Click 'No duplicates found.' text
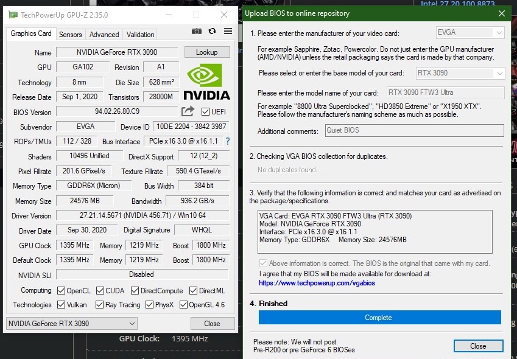The height and width of the screenshot is (359, 517). point(287,170)
